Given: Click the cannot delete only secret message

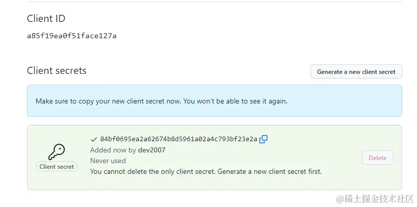Looking at the screenshot, I should coord(206,172).
